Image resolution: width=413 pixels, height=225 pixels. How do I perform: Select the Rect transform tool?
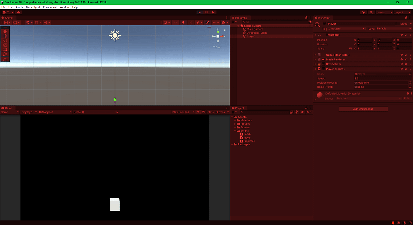(5, 49)
